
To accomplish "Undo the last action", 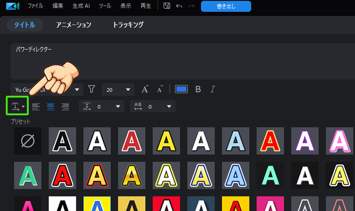I will click(x=179, y=5).
